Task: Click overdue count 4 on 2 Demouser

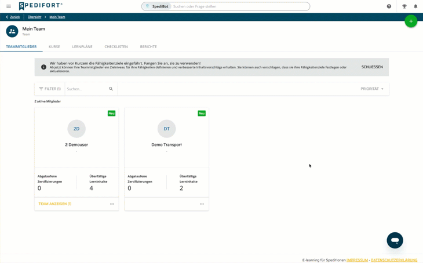Action: [91, 188]
